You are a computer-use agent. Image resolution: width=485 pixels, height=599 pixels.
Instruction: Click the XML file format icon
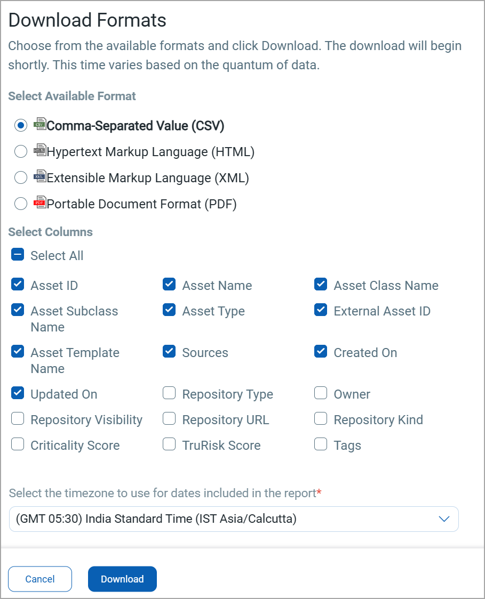tap(39, 177)
